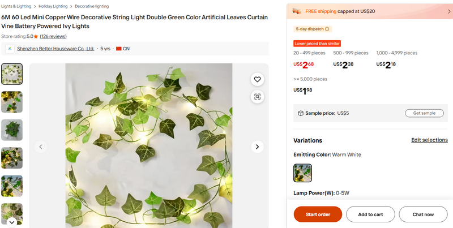Click the Chat now button
This screenshot has height=228, width=453.
tap(423, 214)
